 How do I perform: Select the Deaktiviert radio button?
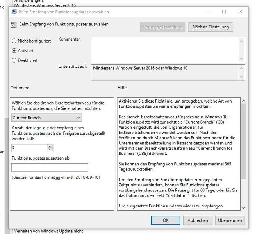(x=14, y=60)
